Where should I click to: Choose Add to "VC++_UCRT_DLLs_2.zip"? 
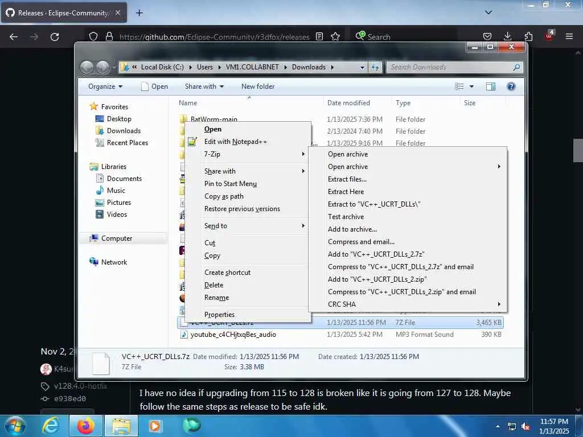pyautogui.click(x=377, y=279)
